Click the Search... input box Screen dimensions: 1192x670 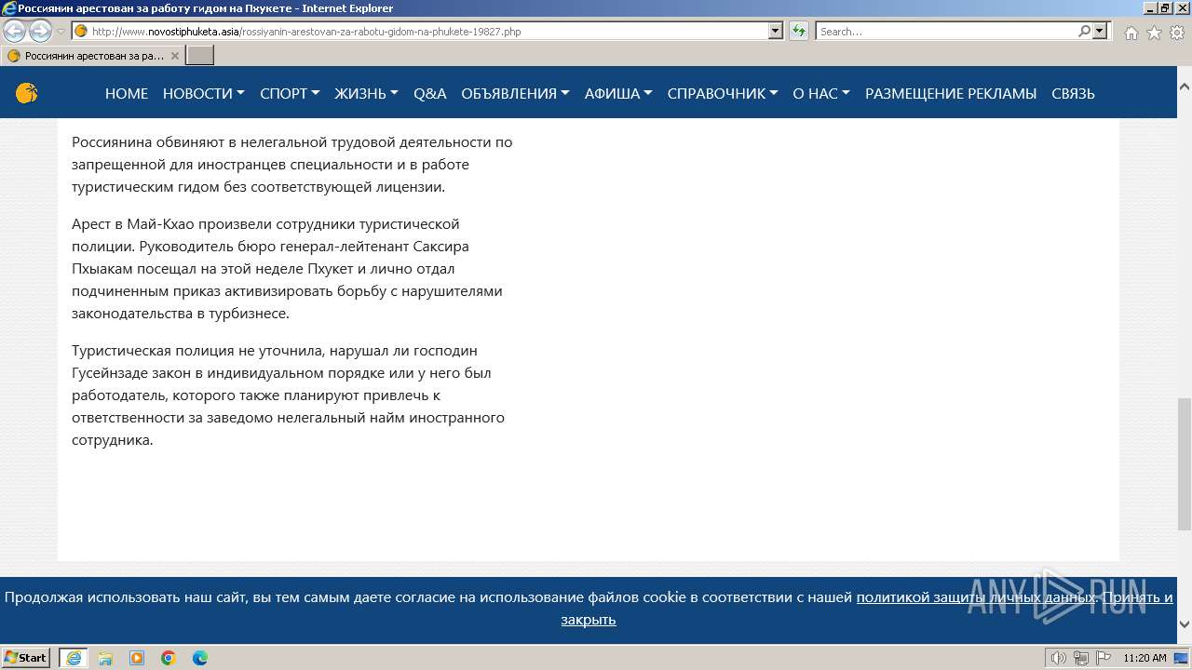[945, 31]
